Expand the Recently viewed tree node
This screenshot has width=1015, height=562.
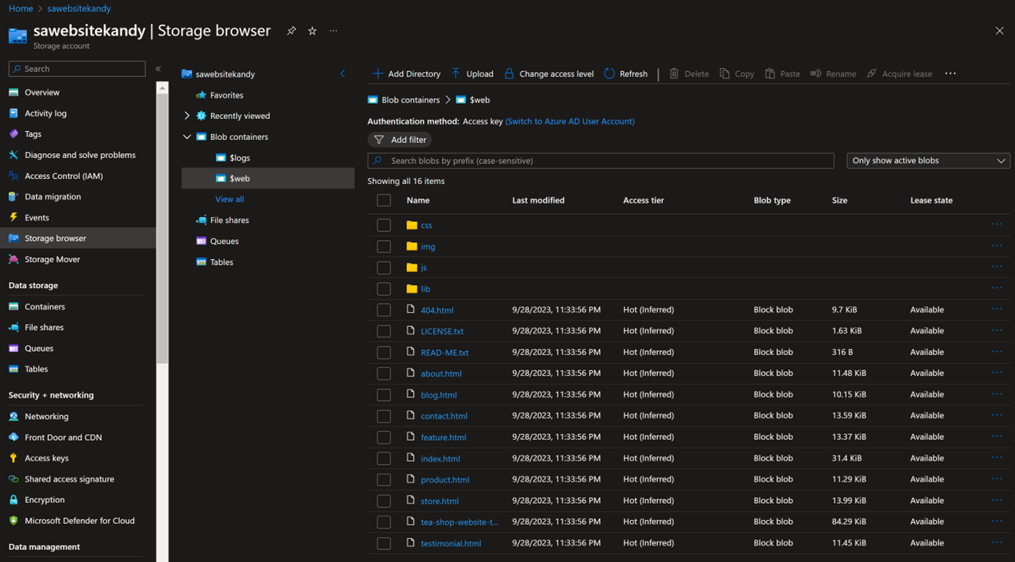(187, 116)
